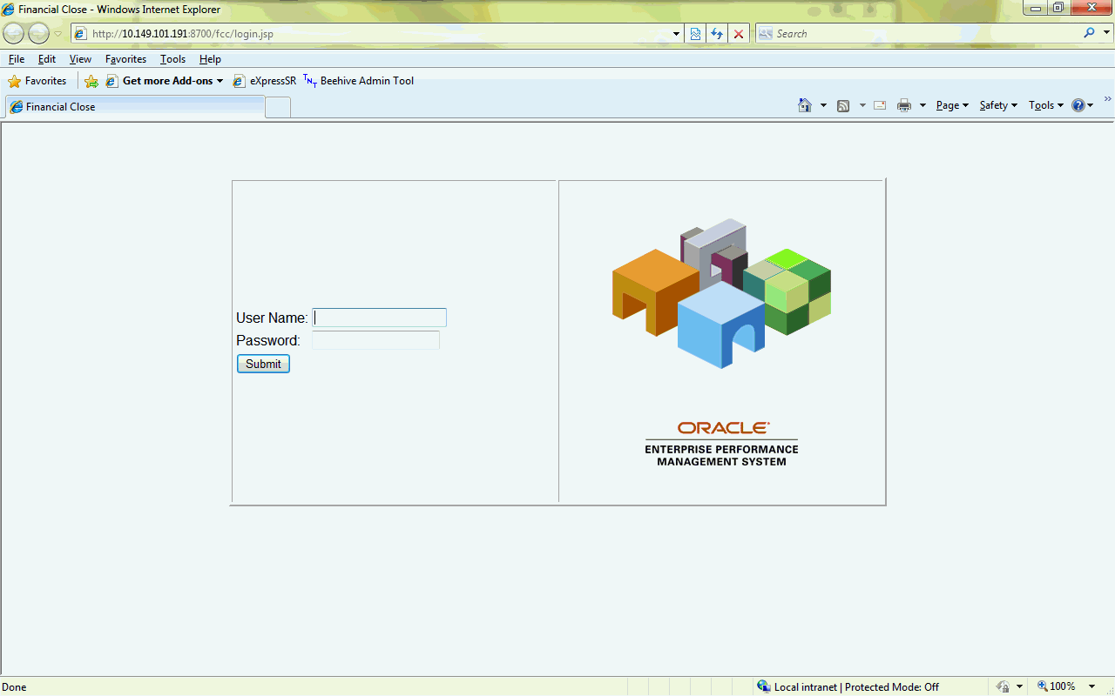
Task: Minimize the Internet Explorer window
Action: (1036, 8)
